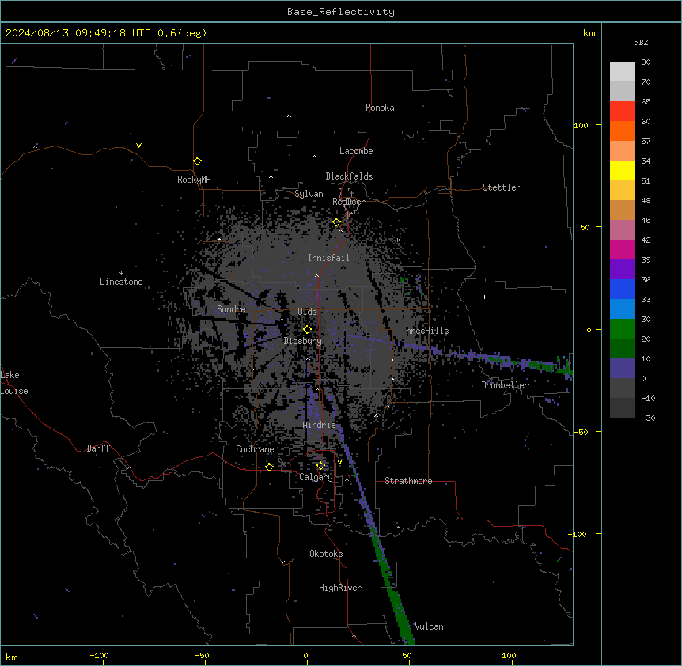Click the -50 km mark on the horizontal axis
Screen dimensions: 682x666
(202, 655)
